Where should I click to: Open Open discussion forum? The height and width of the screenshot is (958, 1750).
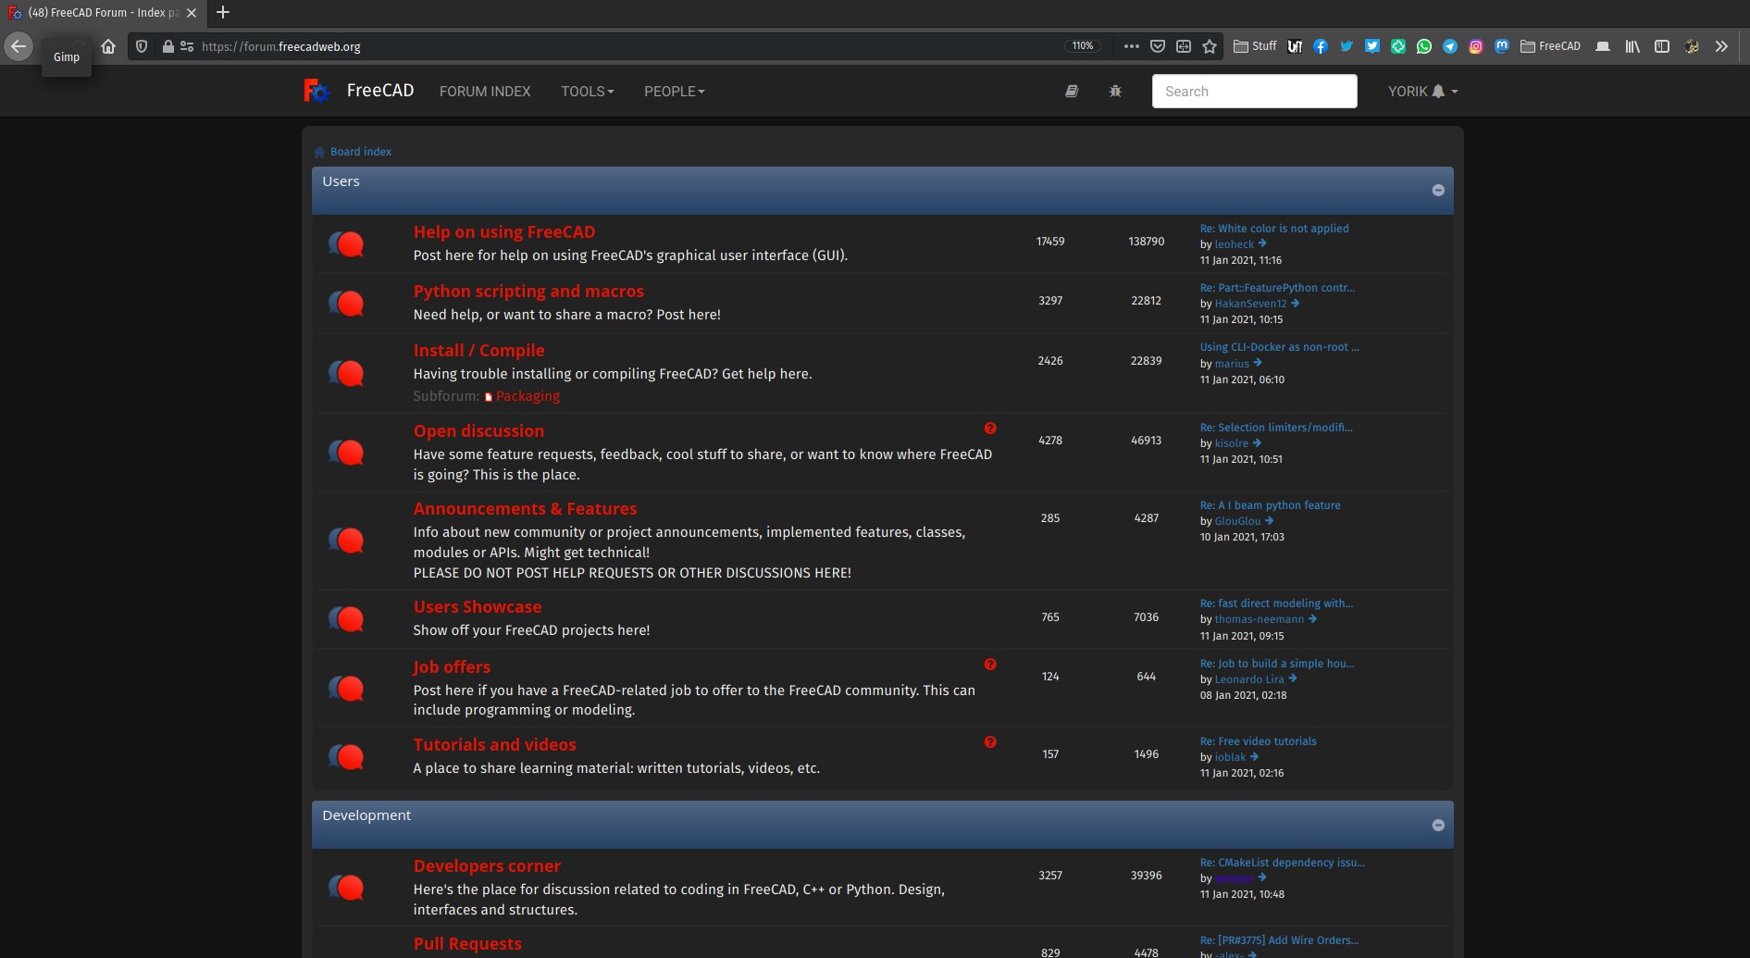click(478, 431)
